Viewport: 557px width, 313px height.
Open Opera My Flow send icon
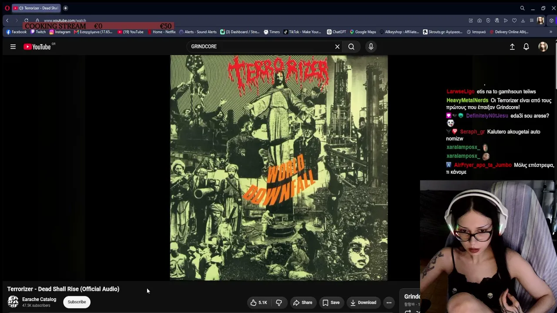pos(506,20)
